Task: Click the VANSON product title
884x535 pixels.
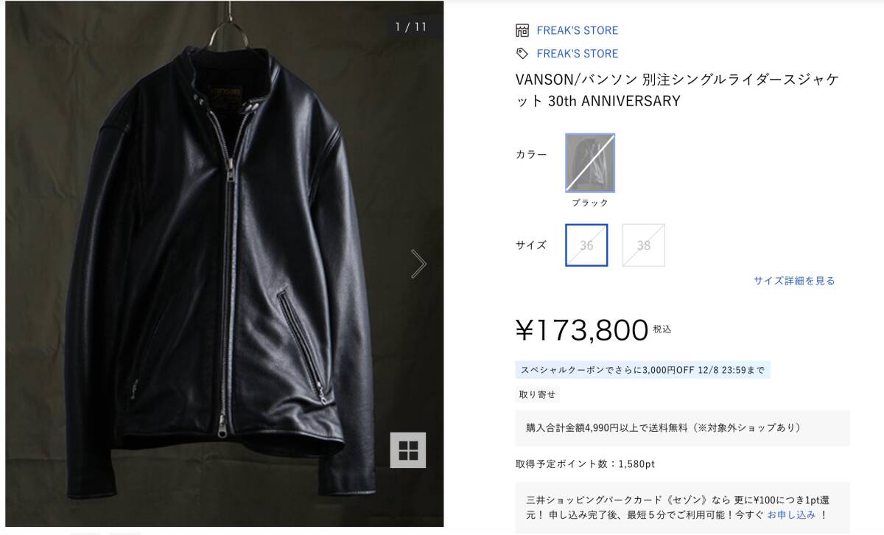Action: coord(681,90)
